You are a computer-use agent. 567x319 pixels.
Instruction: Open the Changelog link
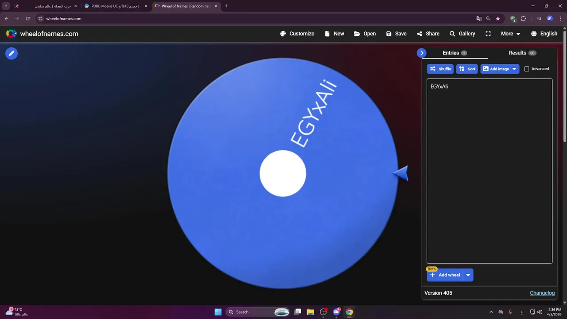tap(542, 293)
